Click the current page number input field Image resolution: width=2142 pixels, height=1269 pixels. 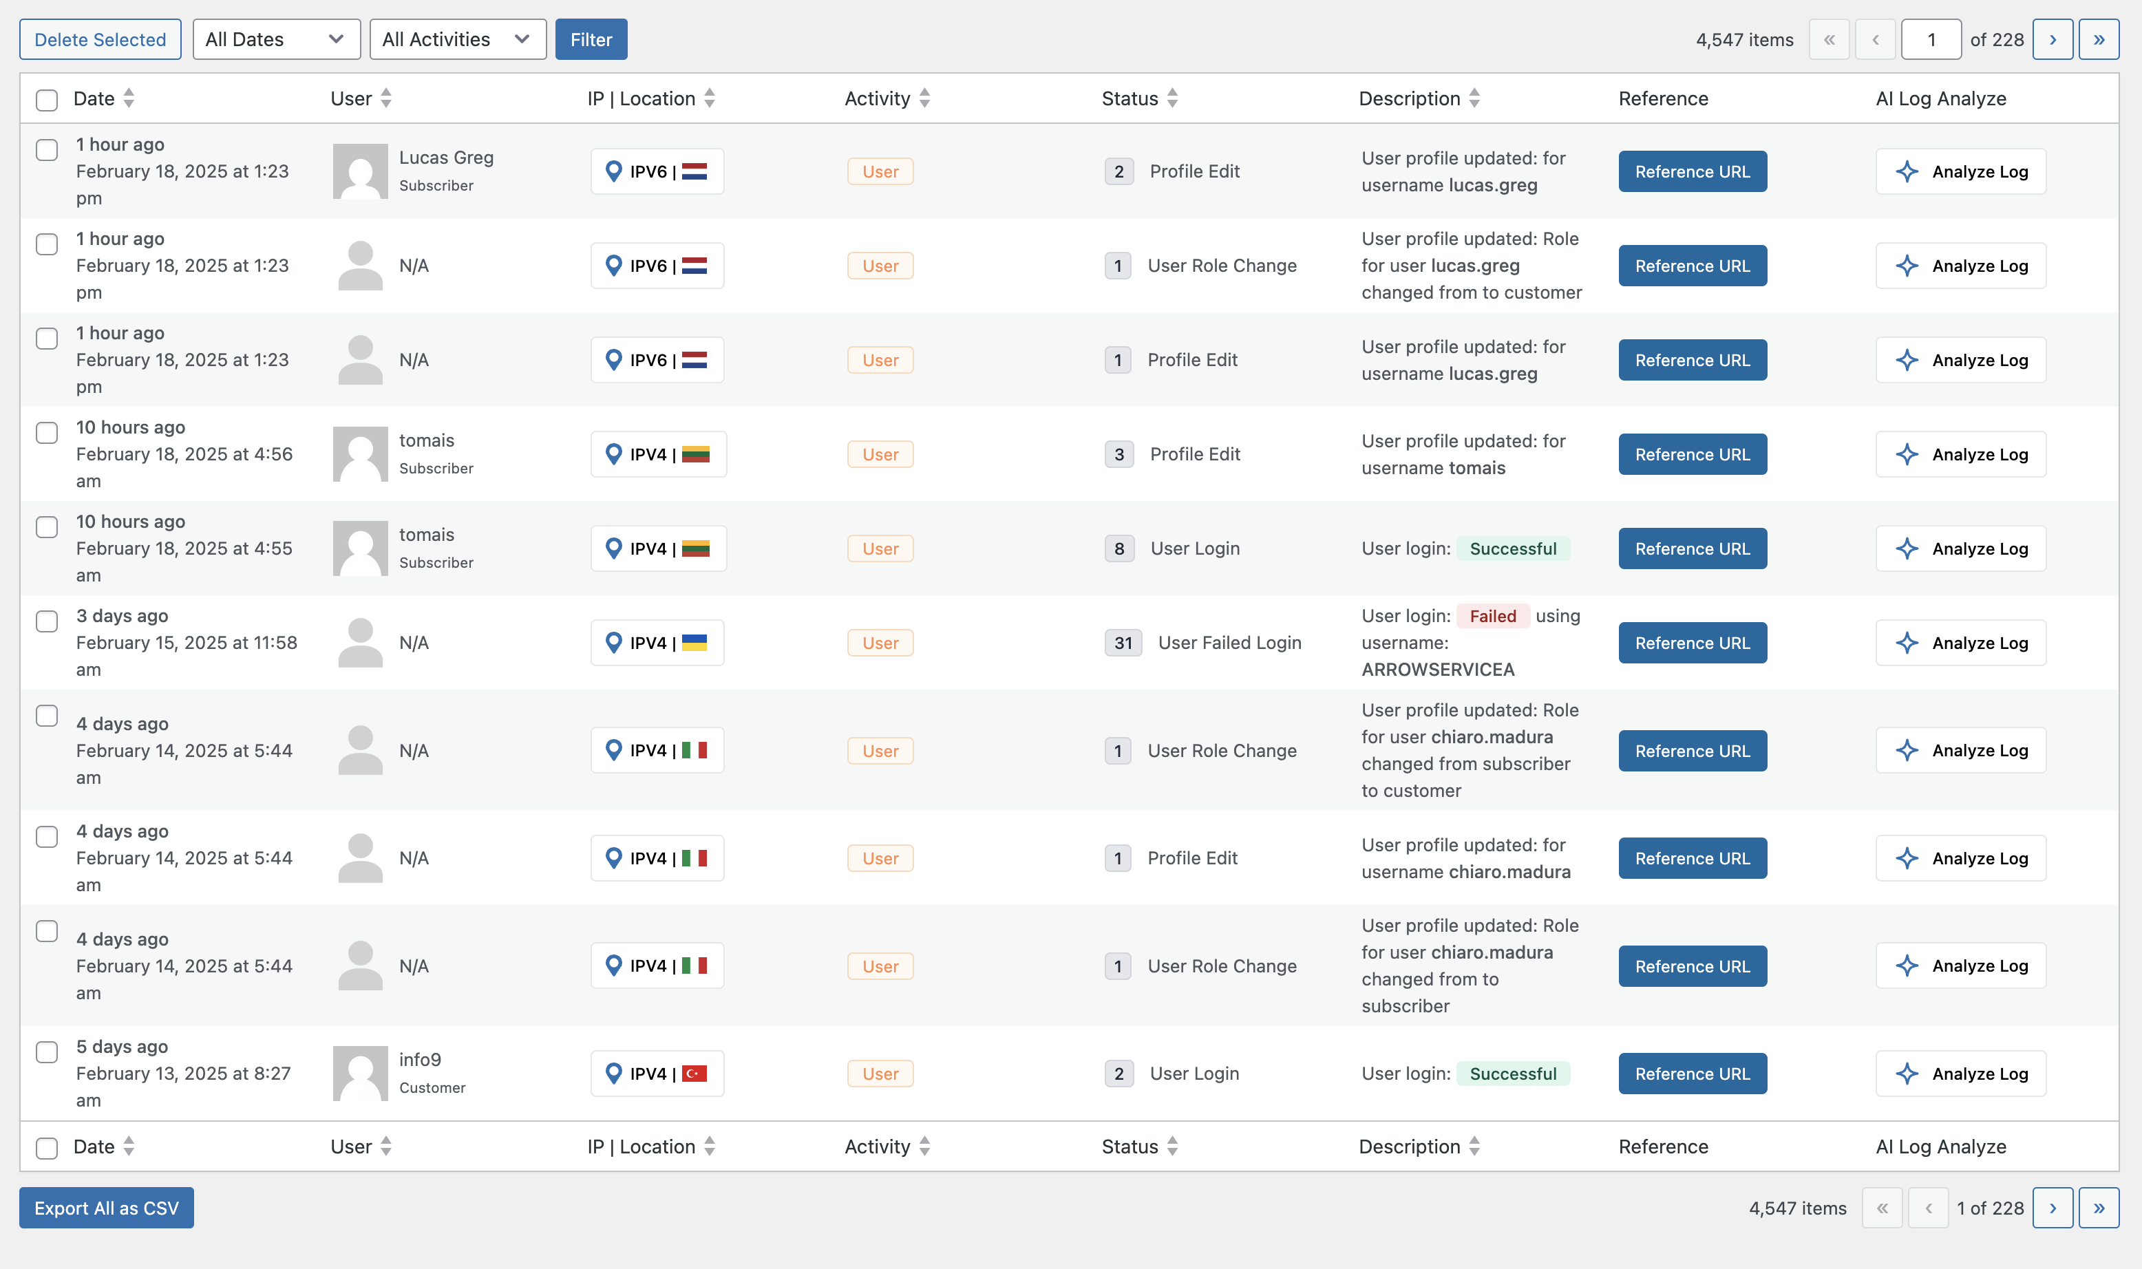pos(1930,39)
